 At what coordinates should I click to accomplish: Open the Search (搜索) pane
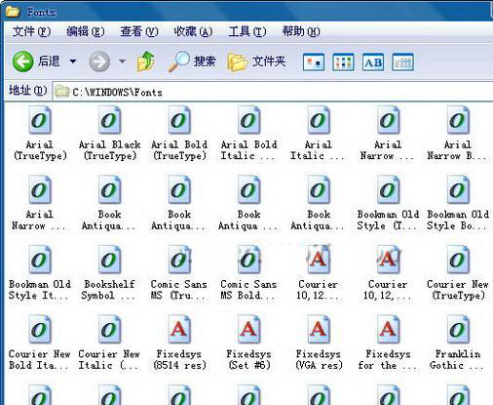tap(192, 61)
